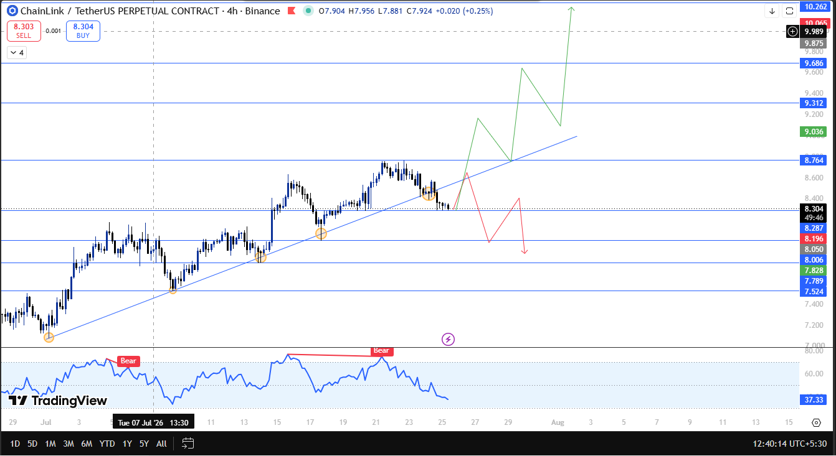The width and height of the screenshot is (836, 456).
Task: Open the go-to date calendar icon
Action: pyautogui.click(x=188, y=444)
